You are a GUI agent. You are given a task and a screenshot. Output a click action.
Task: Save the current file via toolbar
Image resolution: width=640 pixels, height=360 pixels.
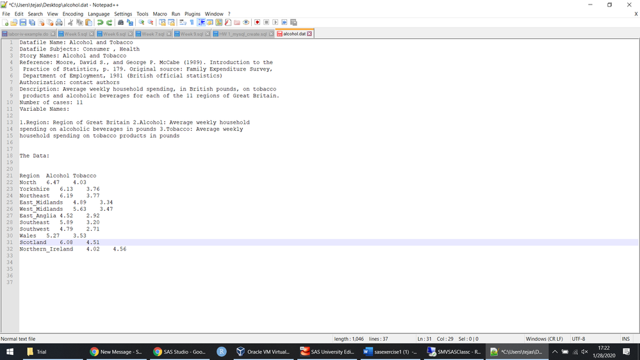[23, 22]
